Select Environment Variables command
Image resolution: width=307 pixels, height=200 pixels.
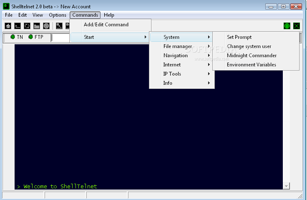[256, 65]
